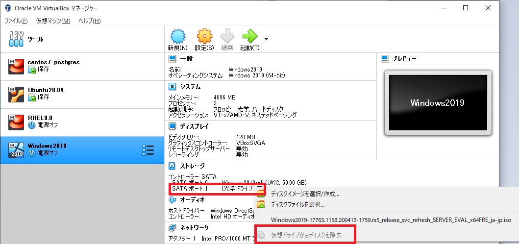This screenshot has height=244, width=519.
Task: Click the Windows2019 preview thumbnail
Action: 438,102
